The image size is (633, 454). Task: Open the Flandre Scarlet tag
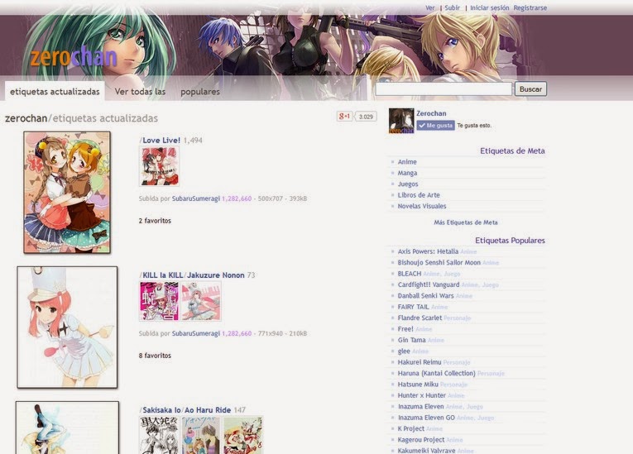(420, 318)
